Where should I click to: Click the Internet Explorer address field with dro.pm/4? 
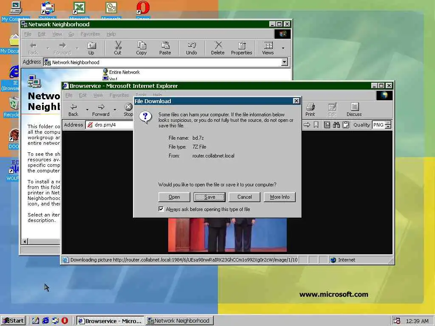click(110, 125)
